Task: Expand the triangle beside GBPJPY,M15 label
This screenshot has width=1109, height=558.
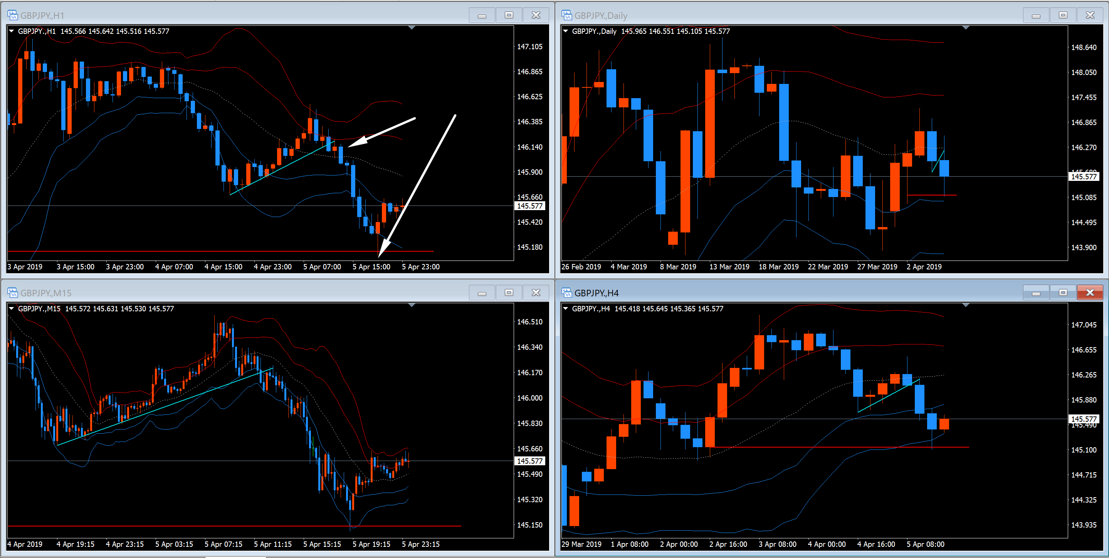Action: (x=12, y=308)
